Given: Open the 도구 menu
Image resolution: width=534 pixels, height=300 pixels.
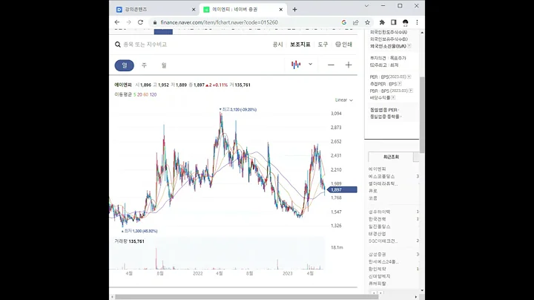Looking at the screenshot, I should point(323,45).
